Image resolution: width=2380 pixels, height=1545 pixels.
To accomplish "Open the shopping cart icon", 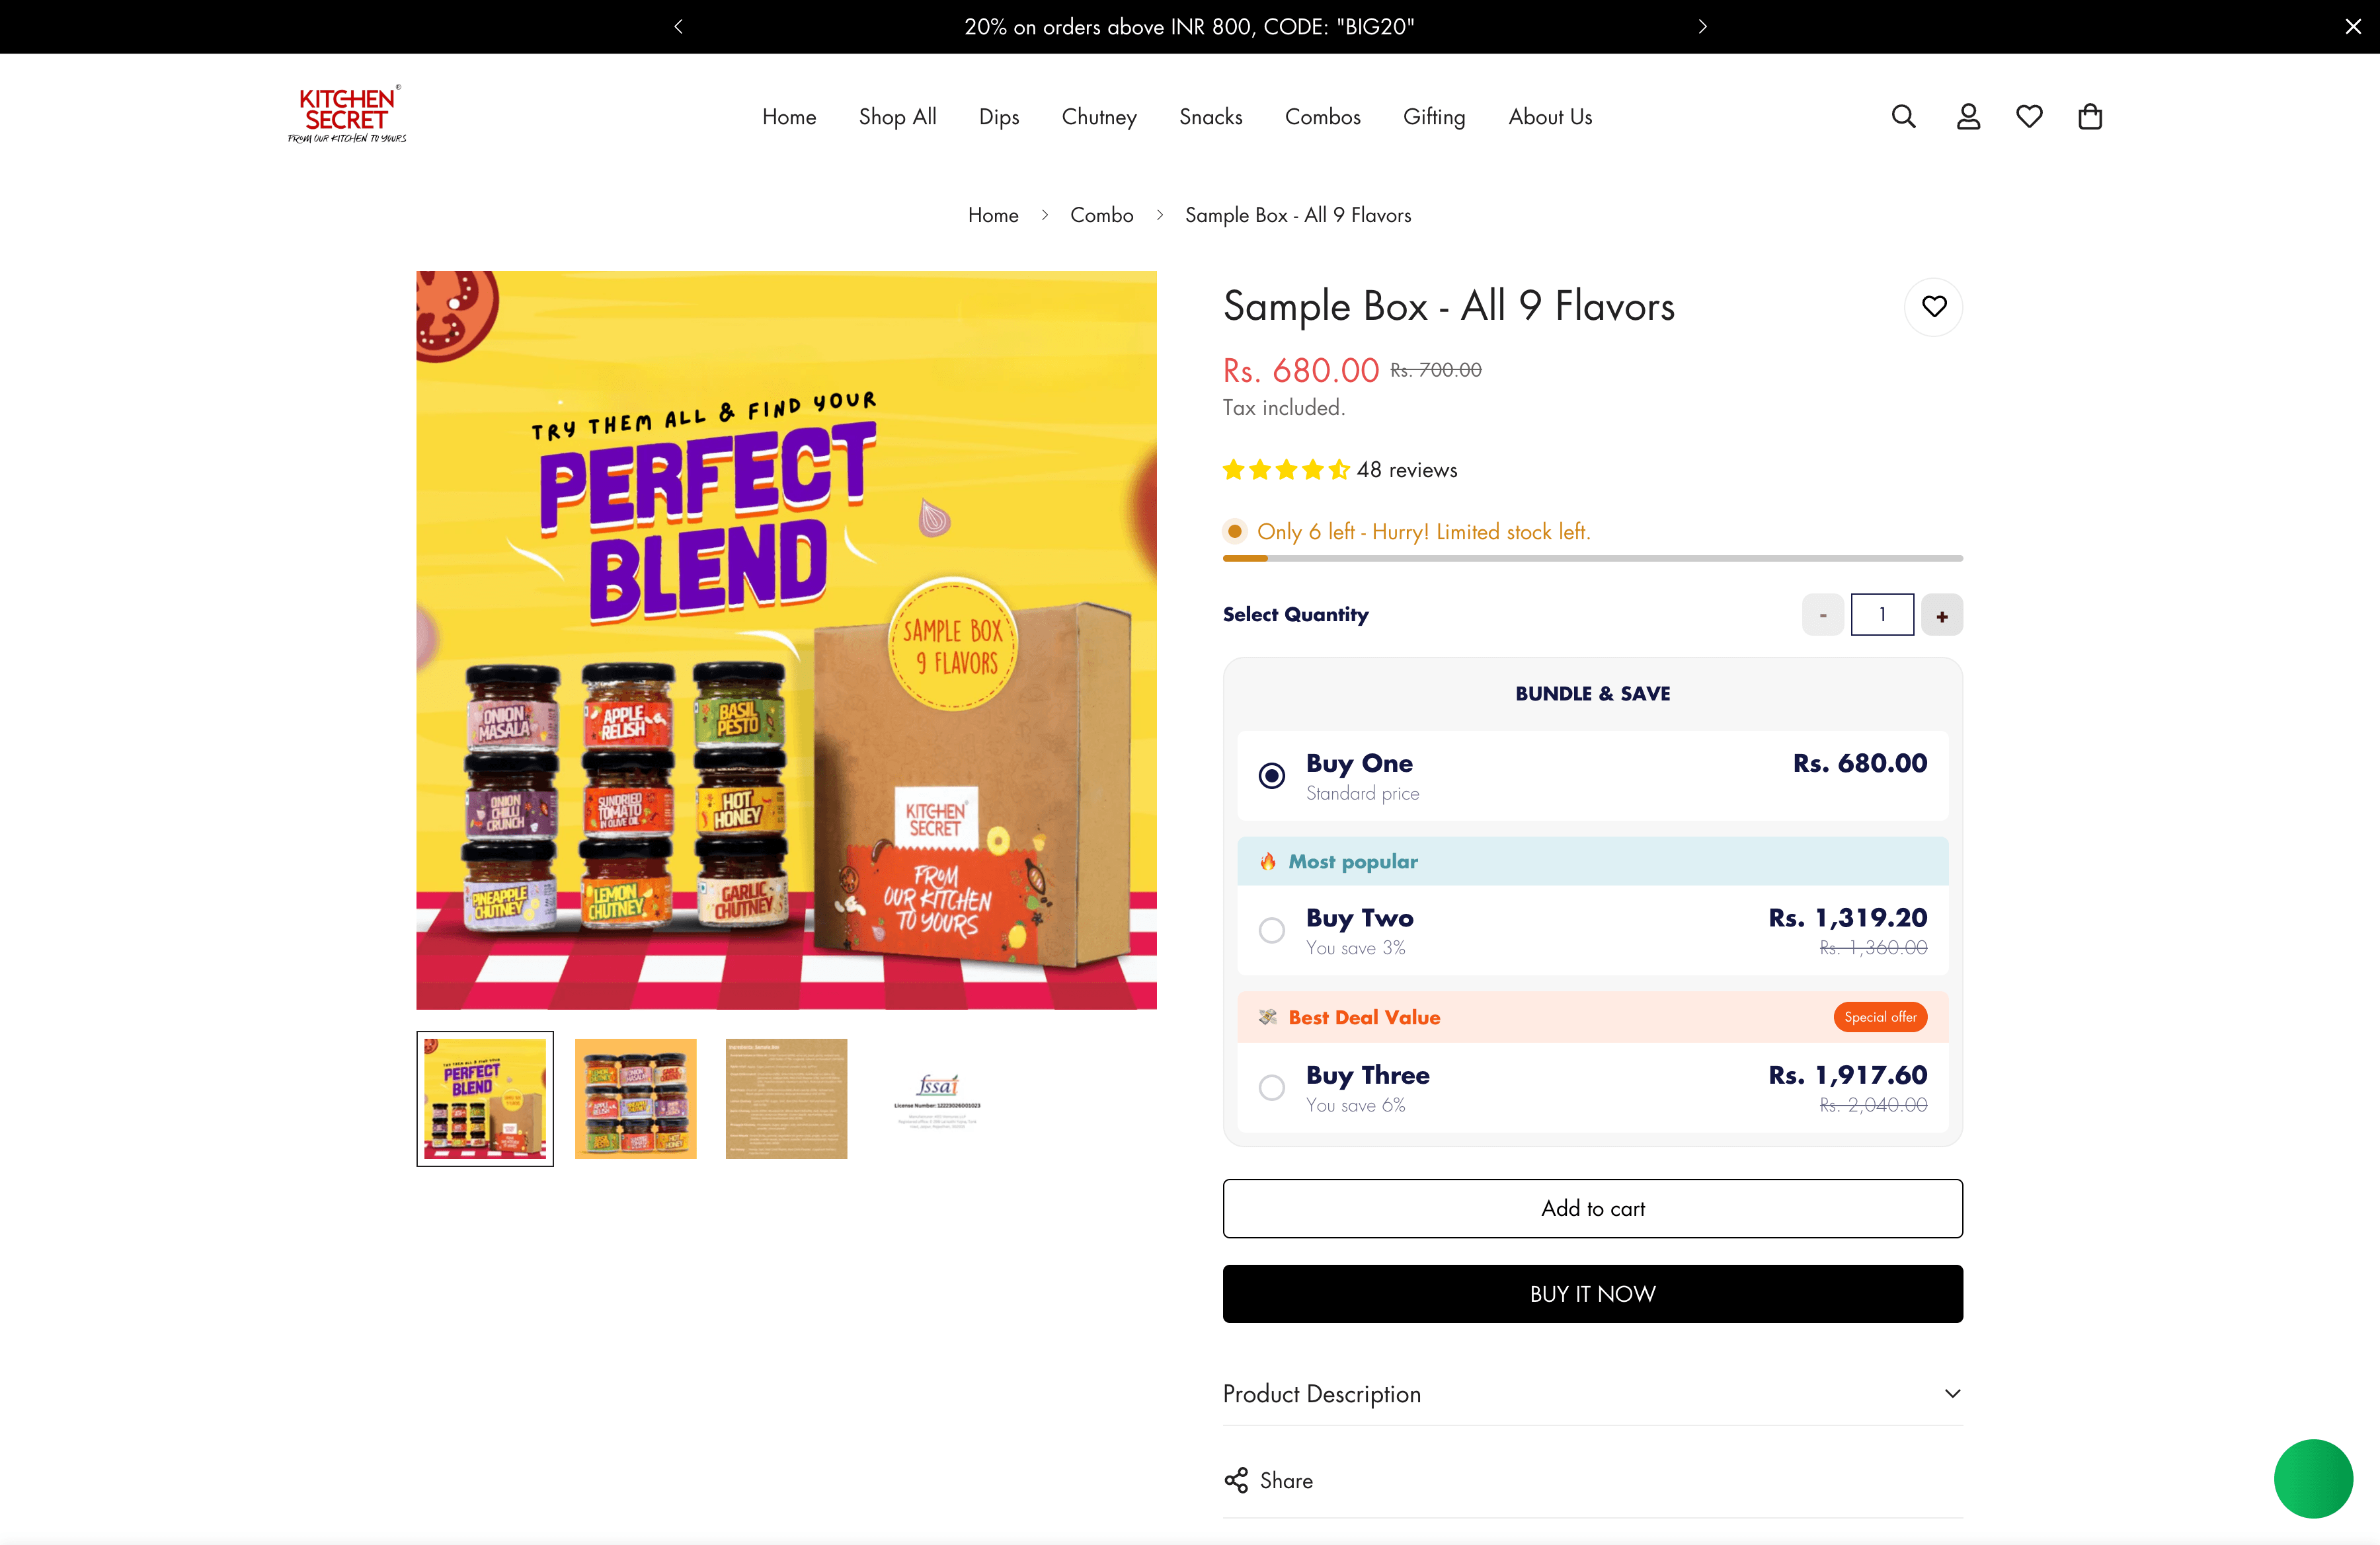I will pyautogui.click(x=2091, y=116).
